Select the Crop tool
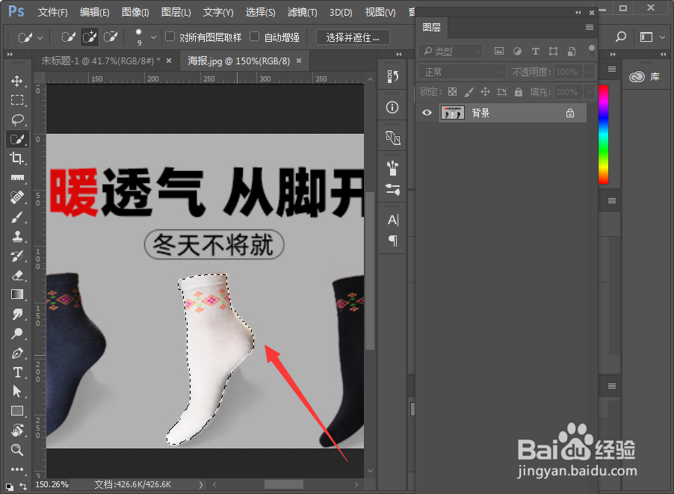Screen dimensions: 674x494 coord(17,158)
